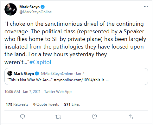Retweet using the arrows icon
The height and width of the screenshot is (125, 153).
pyautogui.click(x=58, y=117)
